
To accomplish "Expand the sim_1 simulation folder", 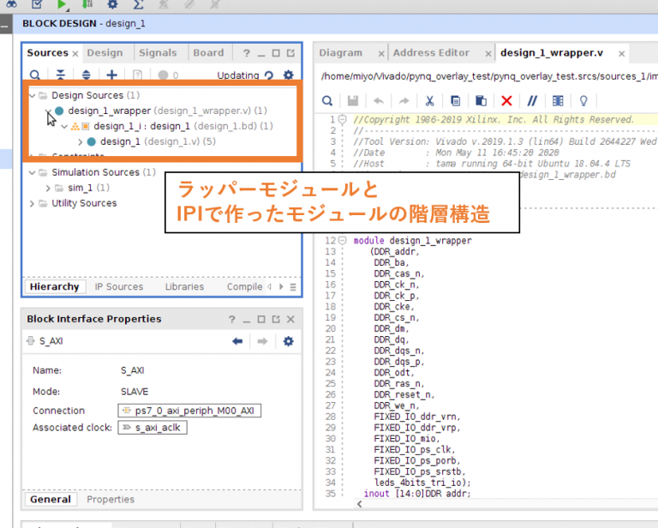I will pos(48,188).
